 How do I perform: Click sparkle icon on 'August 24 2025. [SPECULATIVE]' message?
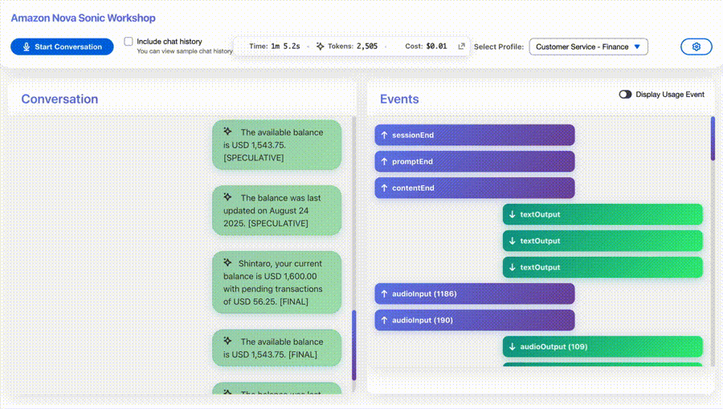coord(227,197)
